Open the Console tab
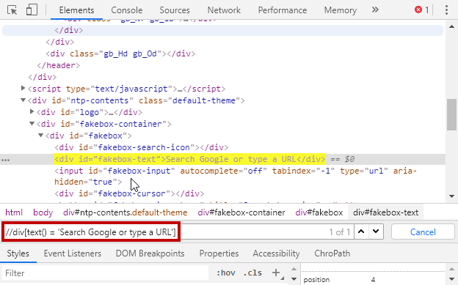This screenshot has height=285, width=458. 127,10
